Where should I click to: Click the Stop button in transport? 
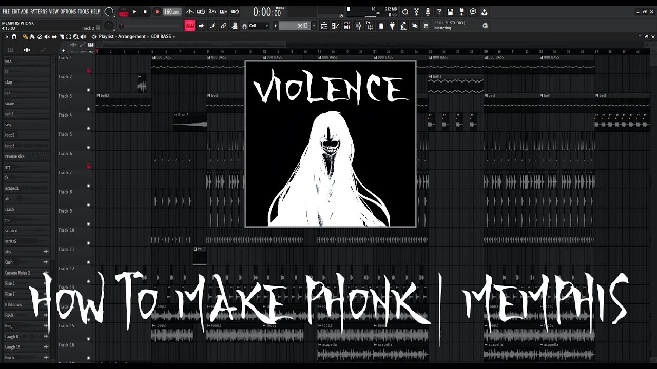[x=145, y=12]
